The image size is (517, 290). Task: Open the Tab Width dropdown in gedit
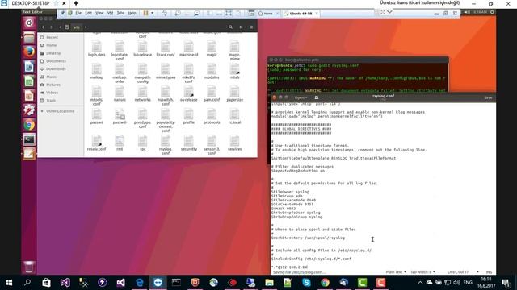423,272
